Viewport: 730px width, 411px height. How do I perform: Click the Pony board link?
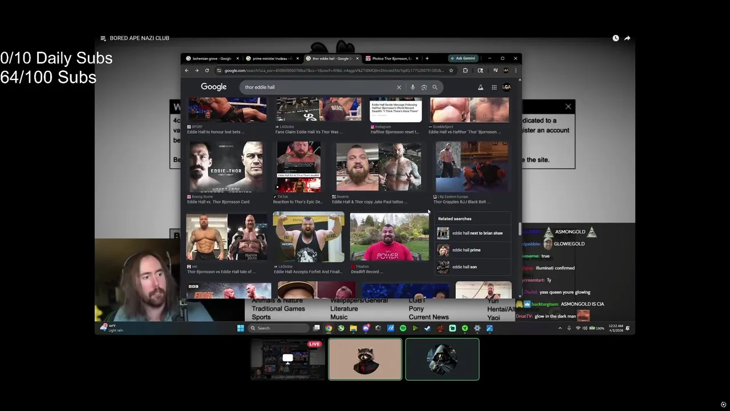tap(416, 309)
